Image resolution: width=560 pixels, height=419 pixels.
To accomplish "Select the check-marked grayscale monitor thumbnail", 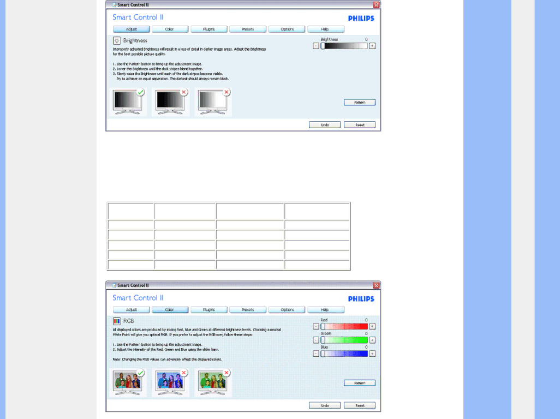I will 128,102.
